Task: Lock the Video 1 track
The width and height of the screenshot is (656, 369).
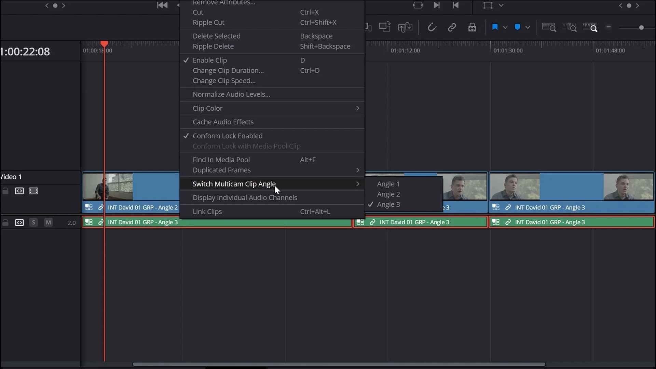Action: tap(5, 191)
